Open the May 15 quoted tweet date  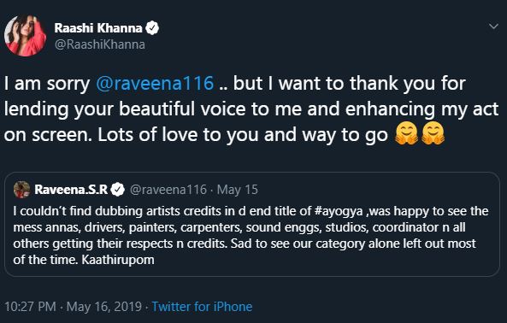coord(238,190)
